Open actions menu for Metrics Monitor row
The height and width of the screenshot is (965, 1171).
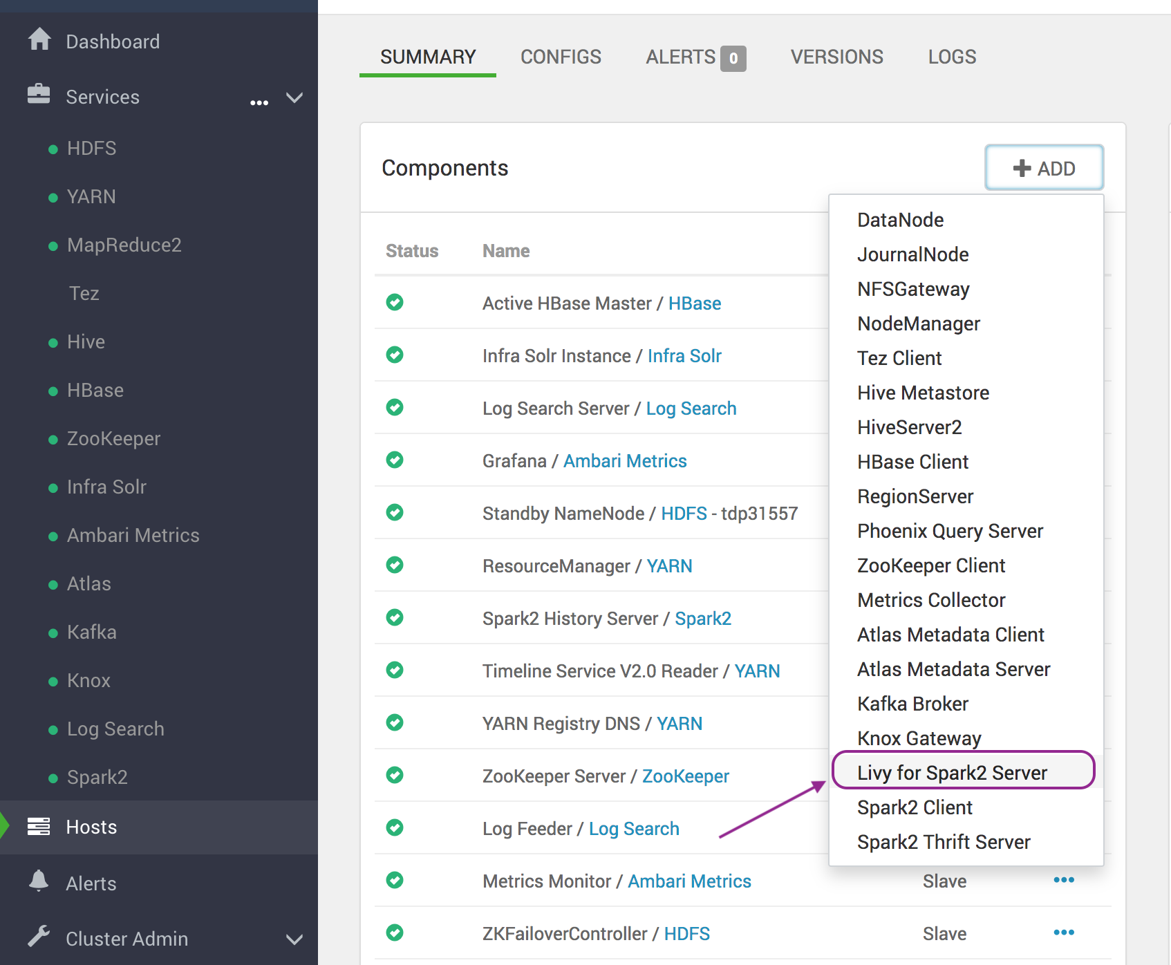1063,880
